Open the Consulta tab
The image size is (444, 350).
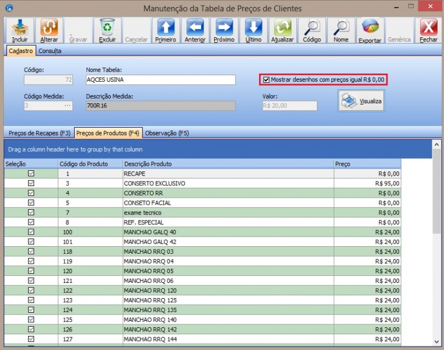point(50,51)
